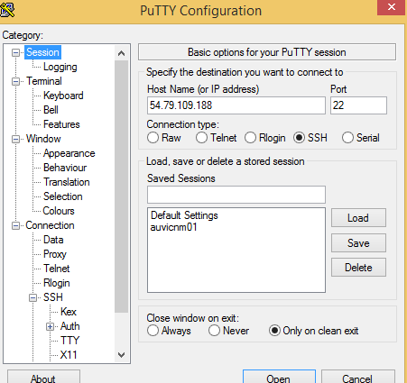The width and height of the screenshot is (407, 383).
Task: Click the category tree scrollbar thumb
Action: click(121, 187)
